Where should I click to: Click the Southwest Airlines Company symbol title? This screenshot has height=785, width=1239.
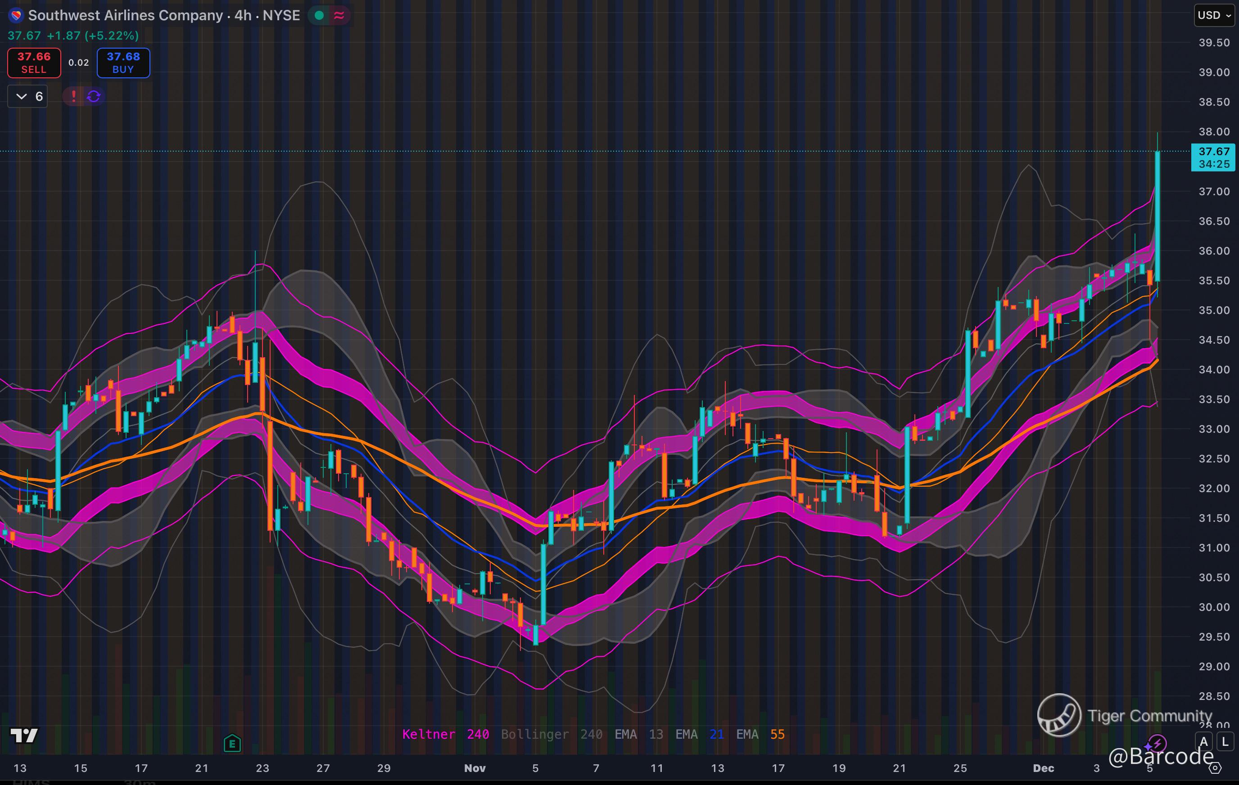tap(125, 15)
